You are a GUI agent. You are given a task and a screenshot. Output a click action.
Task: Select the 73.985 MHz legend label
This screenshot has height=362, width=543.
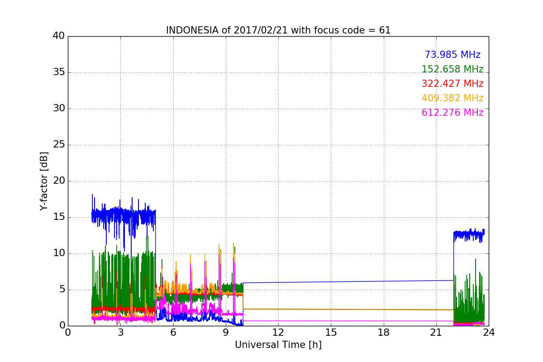[x=452, y=55]
